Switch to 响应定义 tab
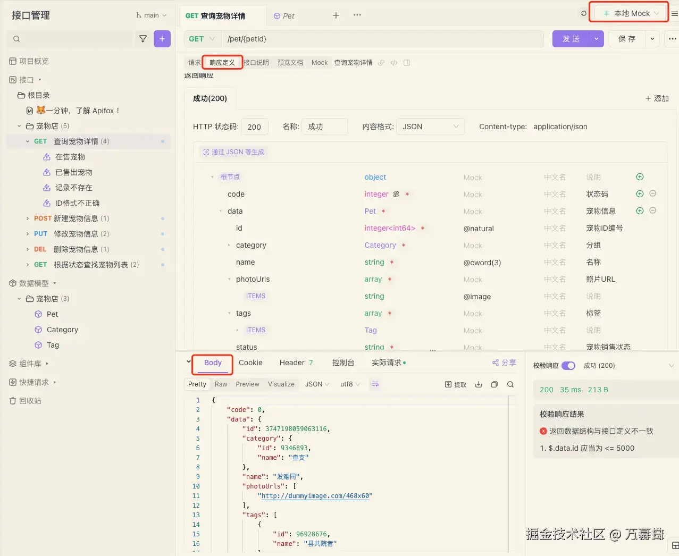This screenshot has height=556, width=679. pos(222,63)
